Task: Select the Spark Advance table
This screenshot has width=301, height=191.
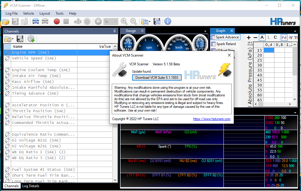Action: click(225, 37)
